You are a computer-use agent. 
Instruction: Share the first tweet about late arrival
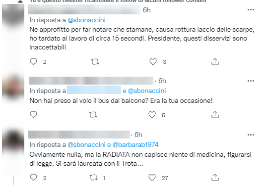click(215, 62)
